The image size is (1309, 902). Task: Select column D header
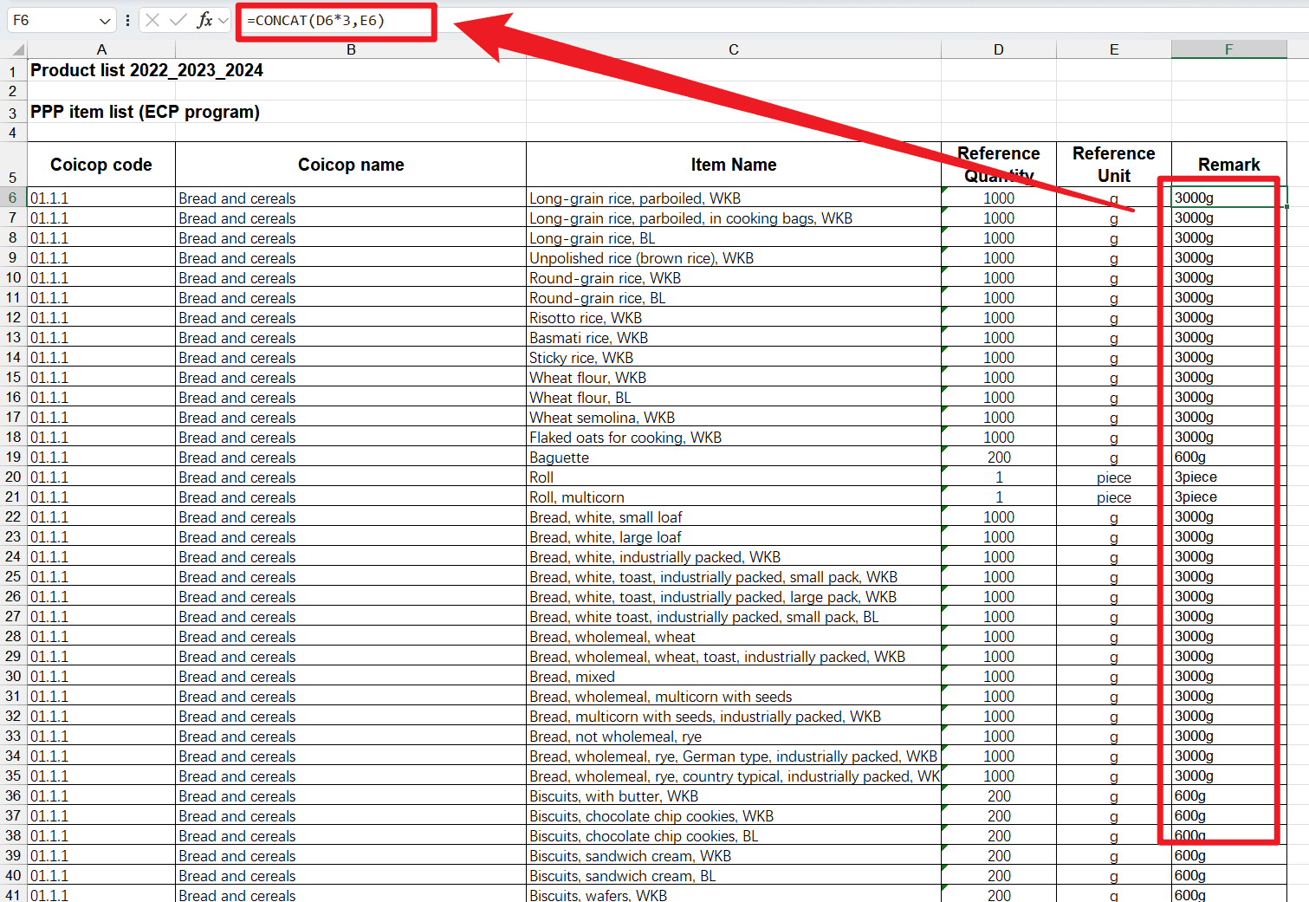pyautogui.click(x=998, y=49)
